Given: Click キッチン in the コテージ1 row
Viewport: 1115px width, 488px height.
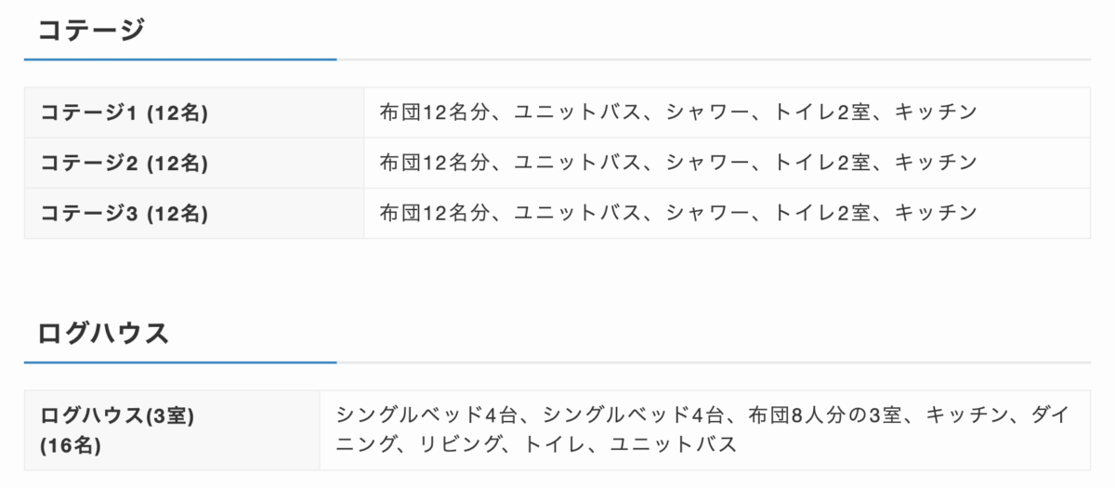Looking at the screenshot, I should [936, 112].
